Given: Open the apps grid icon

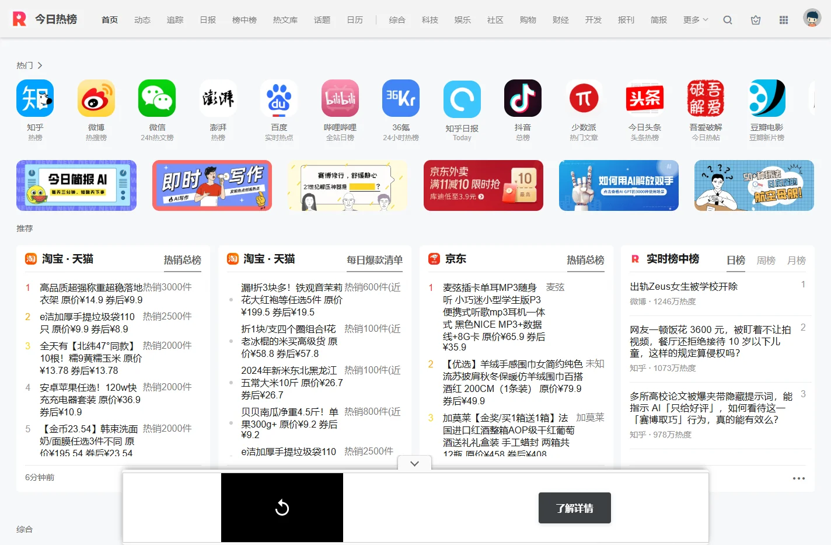Looking at the screenshot, I should click(x=784, y=20).
